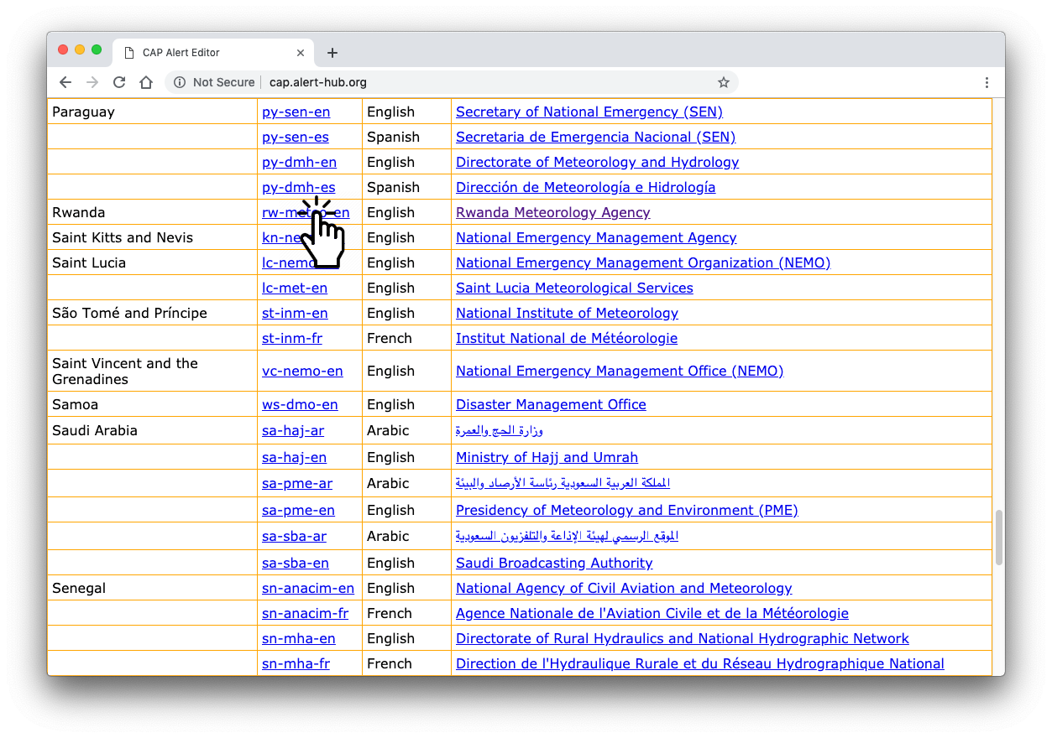The image size is (1052, 738).
Task: Click the page vertical scrollbar thumb
Action: click(998, 538)
